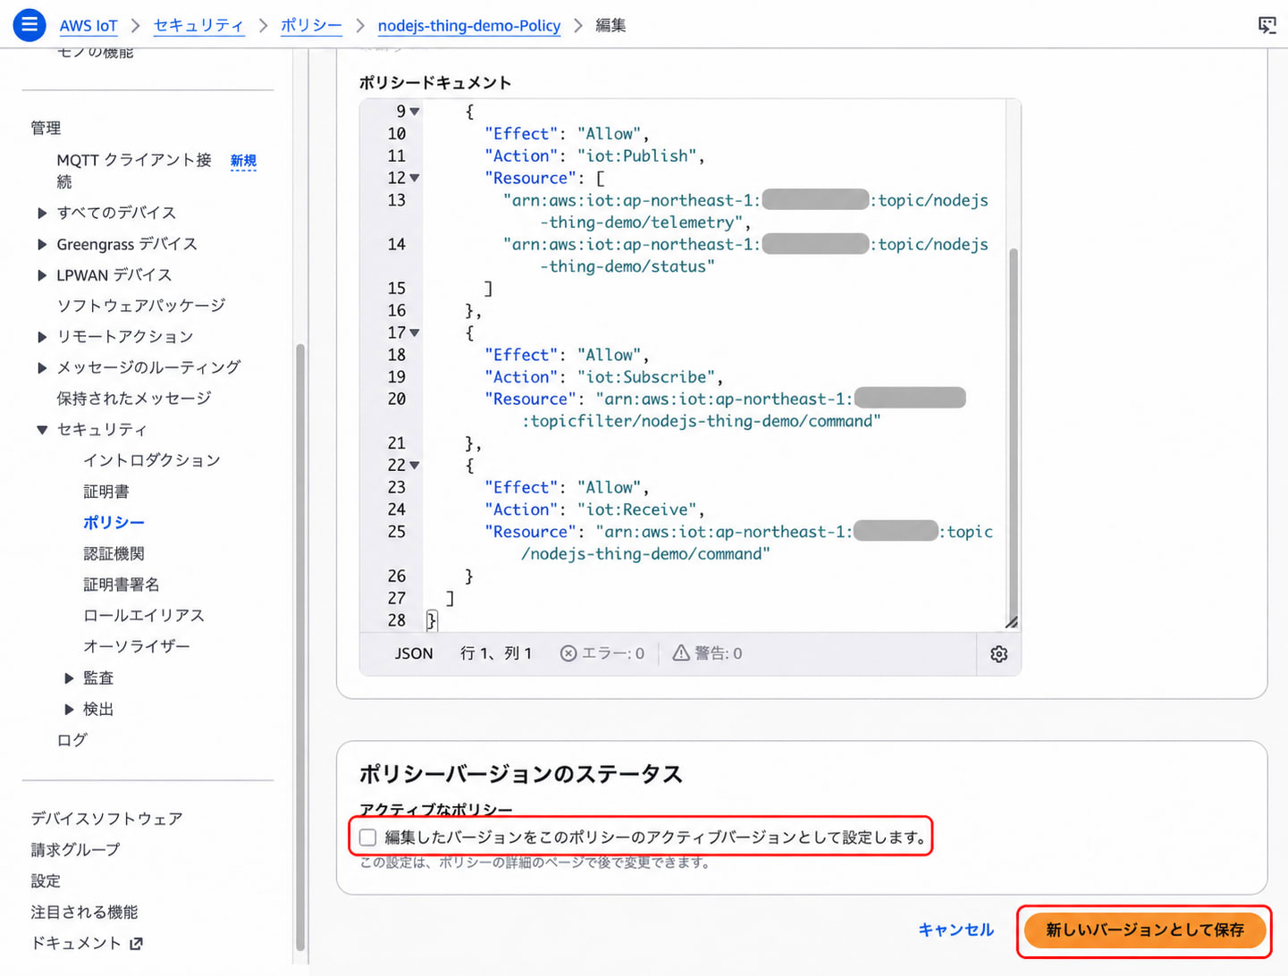Open 保持されたメッセージ in sidebar

(x=134, y=399)
